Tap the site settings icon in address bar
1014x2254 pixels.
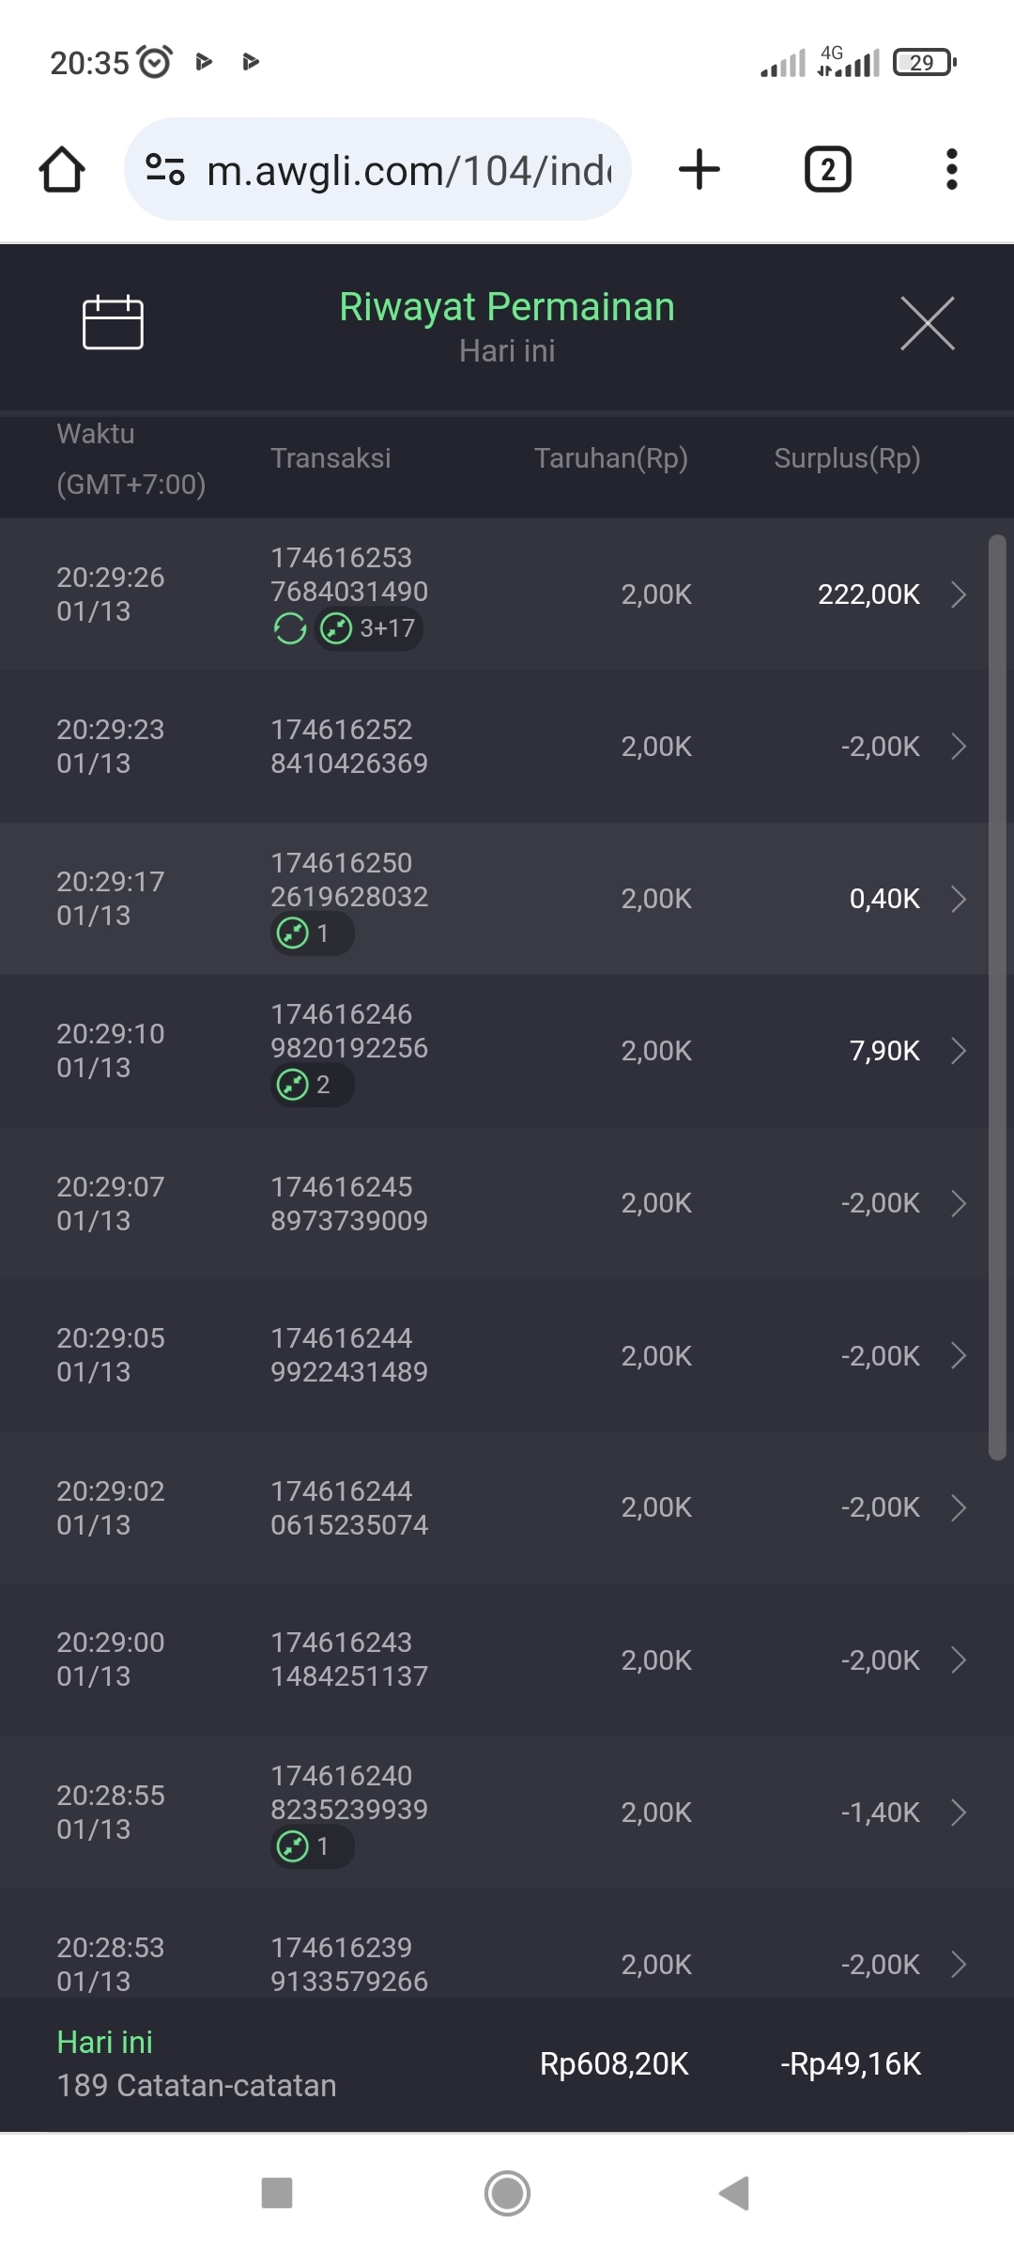pyautogui.click(x=165, y=170)
